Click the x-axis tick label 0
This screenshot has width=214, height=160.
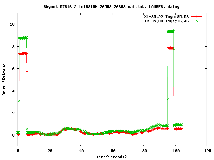point(18,151)
